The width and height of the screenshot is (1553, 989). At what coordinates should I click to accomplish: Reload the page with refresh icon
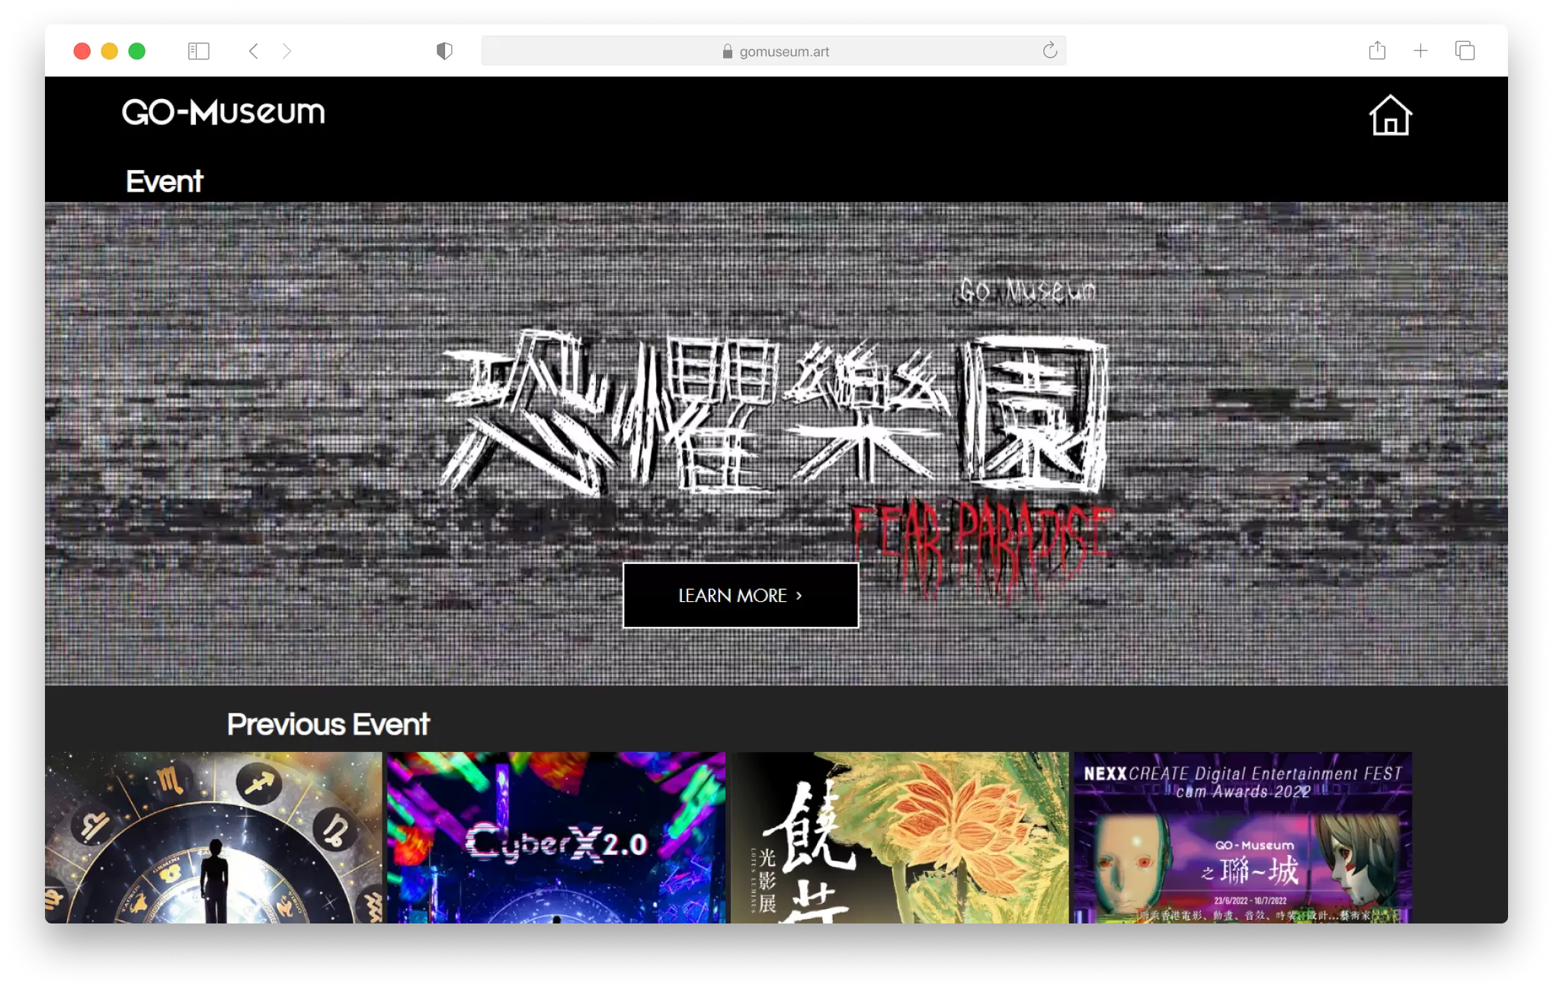pos(1049,50)
